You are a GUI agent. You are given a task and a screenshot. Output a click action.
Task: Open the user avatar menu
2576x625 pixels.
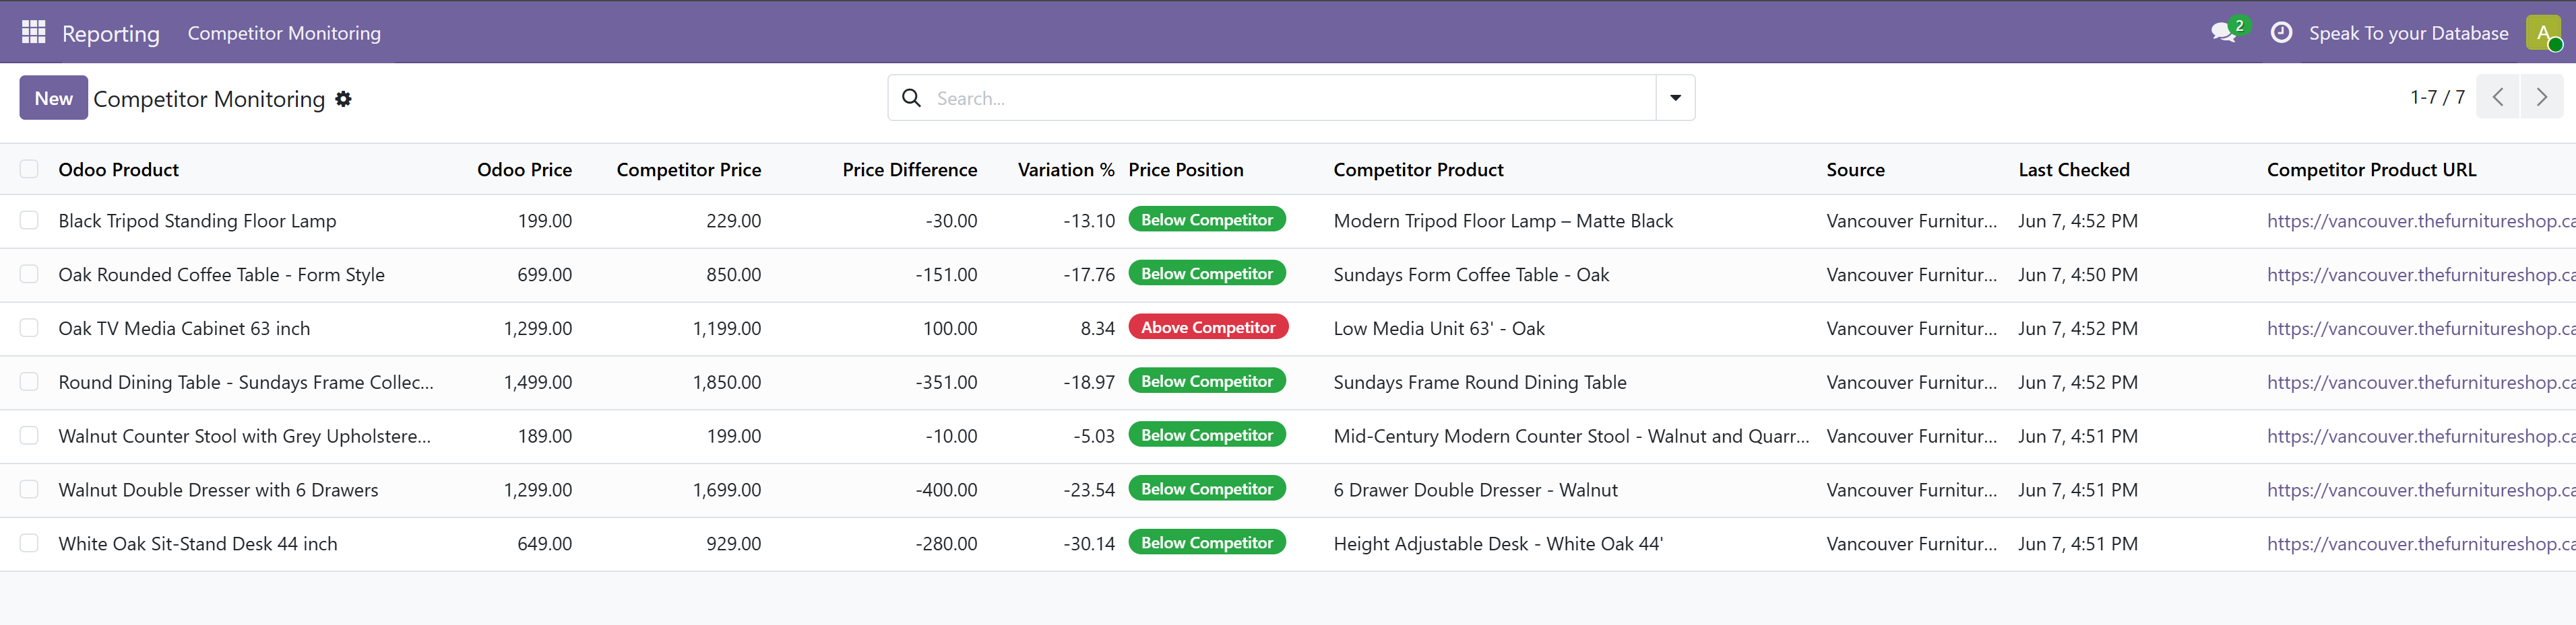[x=2543, y=32]
